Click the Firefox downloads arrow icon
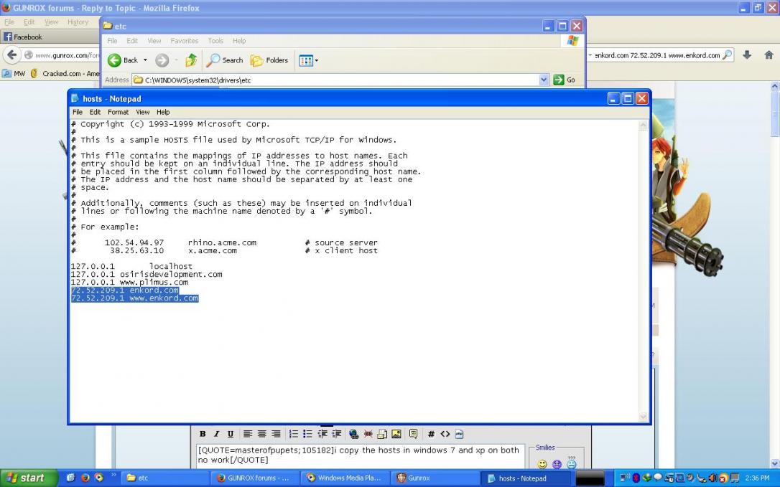The height and width of the screenshot is (487, 780). click(x=747, y=55)
